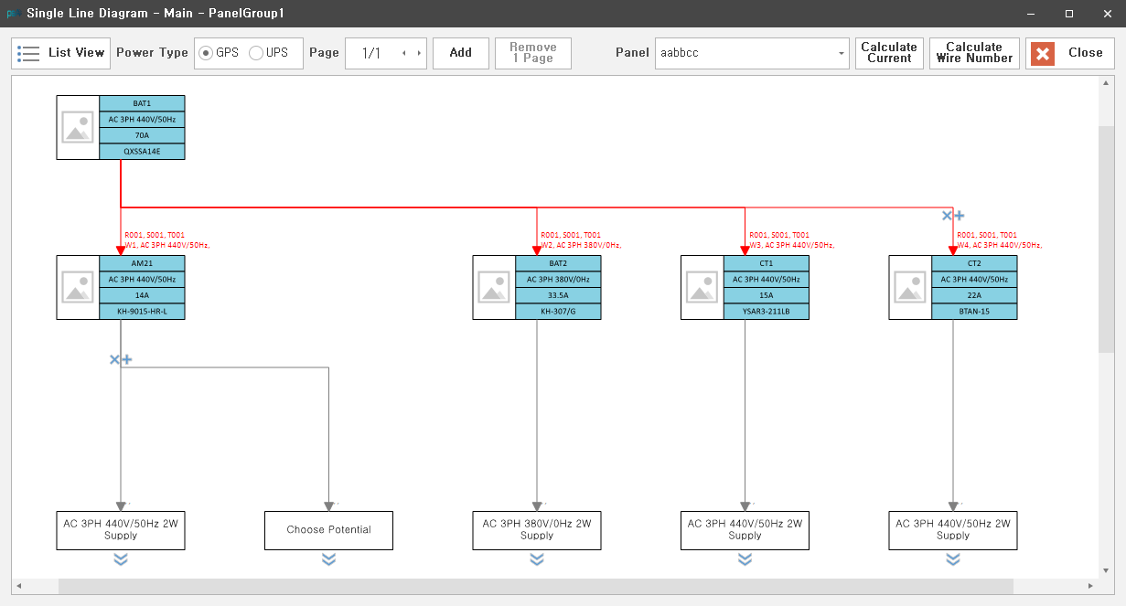Image resolution: width=1126 pixels, height=606 pixels.
Task: Click the red X Close icon
Action: pyautogui.click(x=1043, y=53)
